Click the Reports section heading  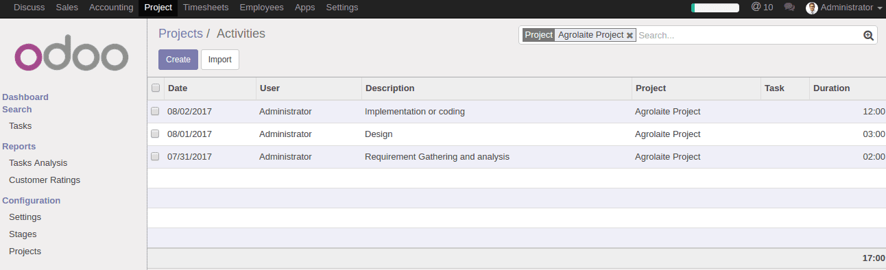[19, 147]
